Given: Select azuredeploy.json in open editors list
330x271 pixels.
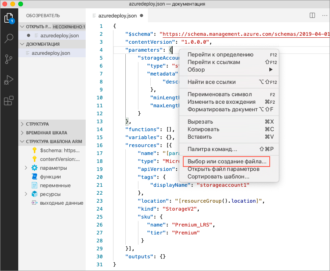Looking at the screenshot, I should 52,35.
